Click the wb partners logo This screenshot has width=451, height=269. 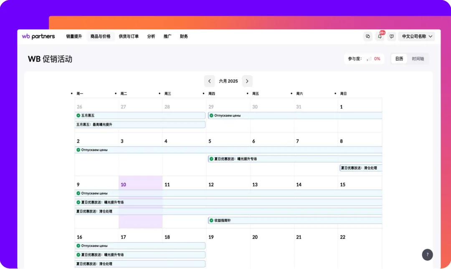[38, 36]
